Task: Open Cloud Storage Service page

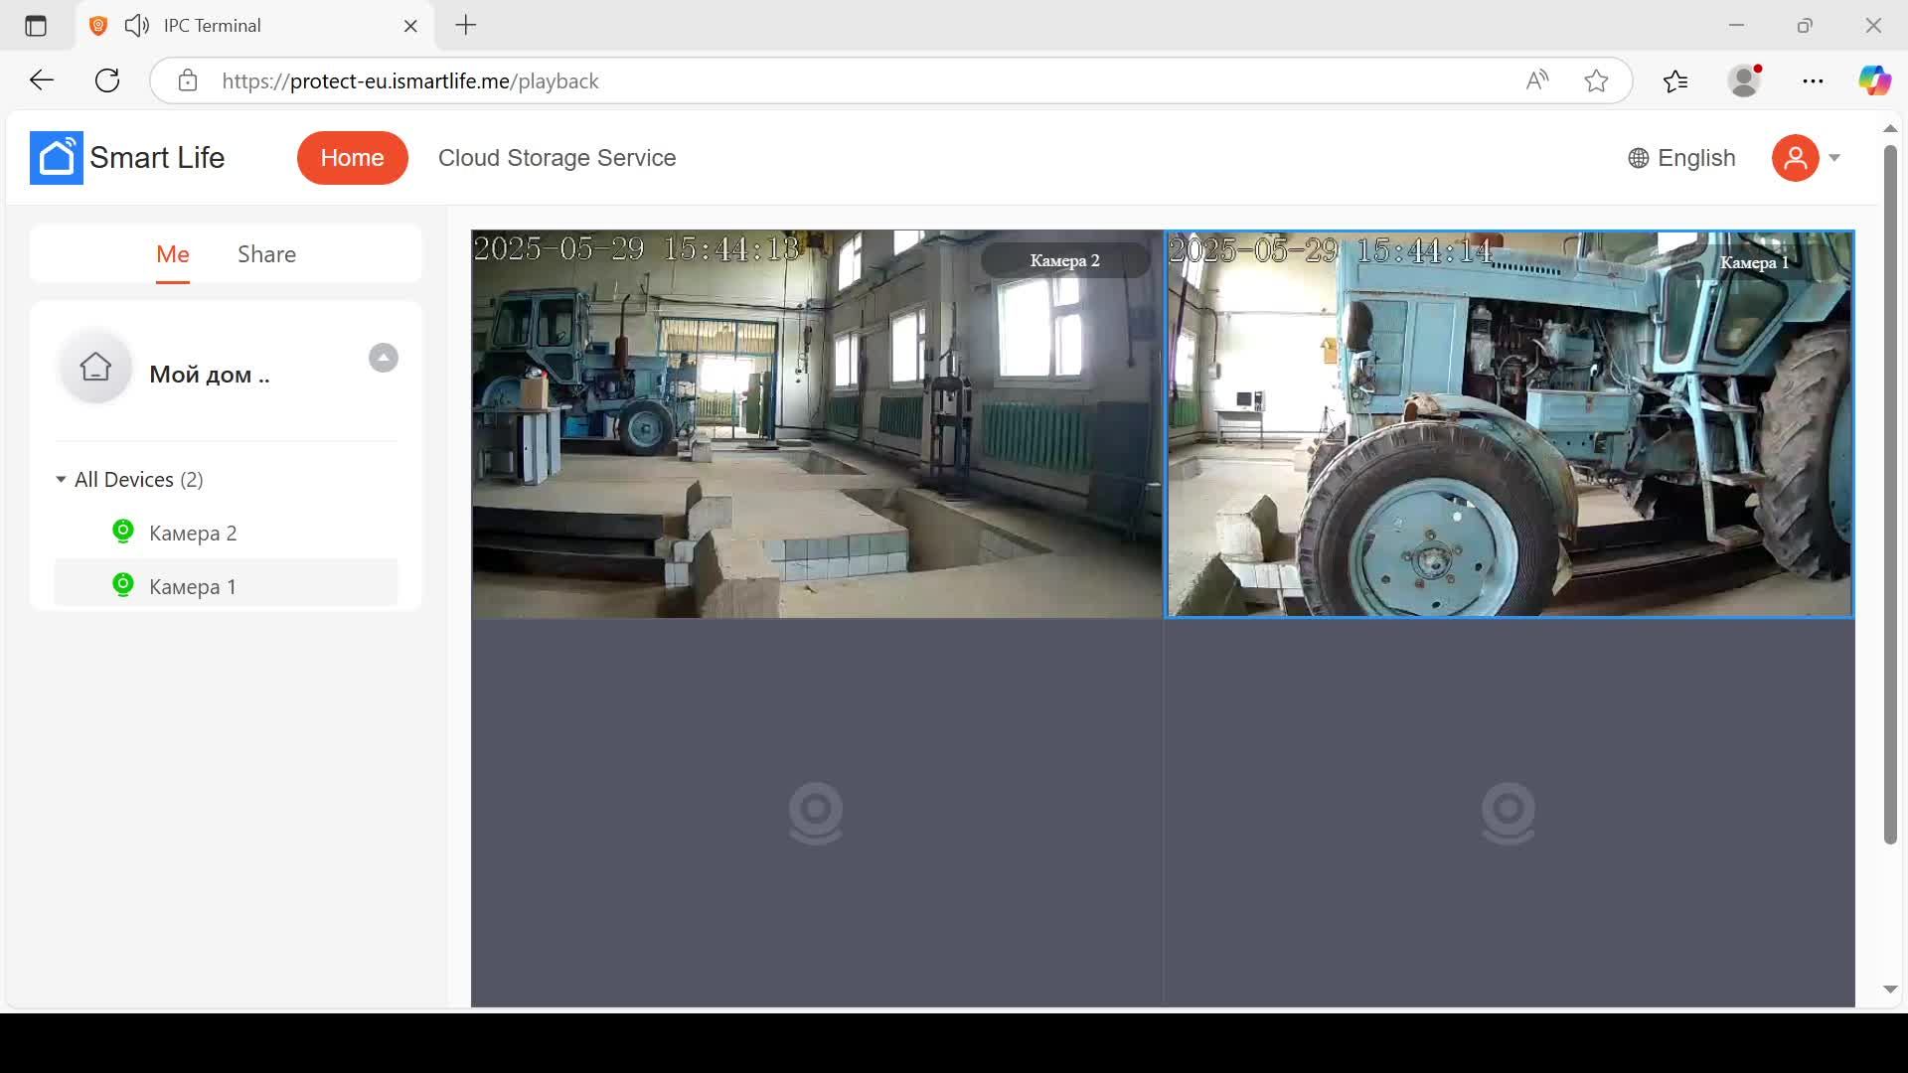Action: (556, 158)
